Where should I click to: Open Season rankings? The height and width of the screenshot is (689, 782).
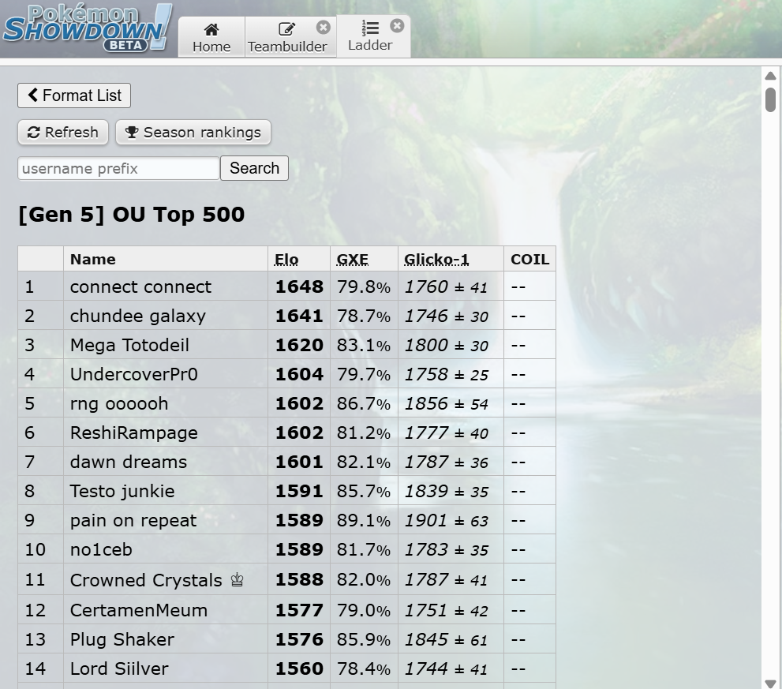tap(193, 133)
